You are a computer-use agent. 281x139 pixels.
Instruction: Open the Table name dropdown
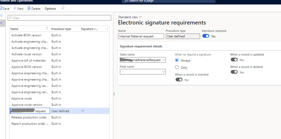[x=163, y=60]
